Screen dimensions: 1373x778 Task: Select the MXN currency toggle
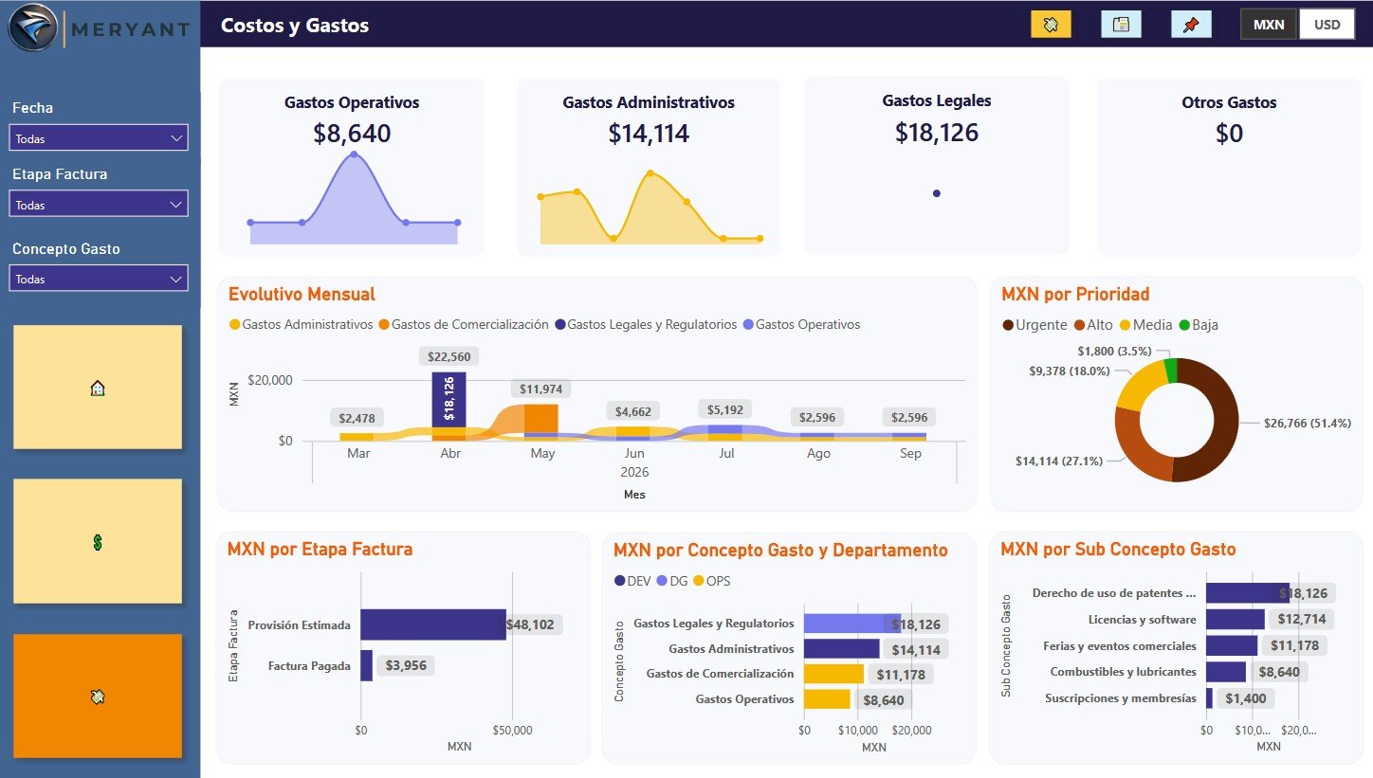(1268, 25)
